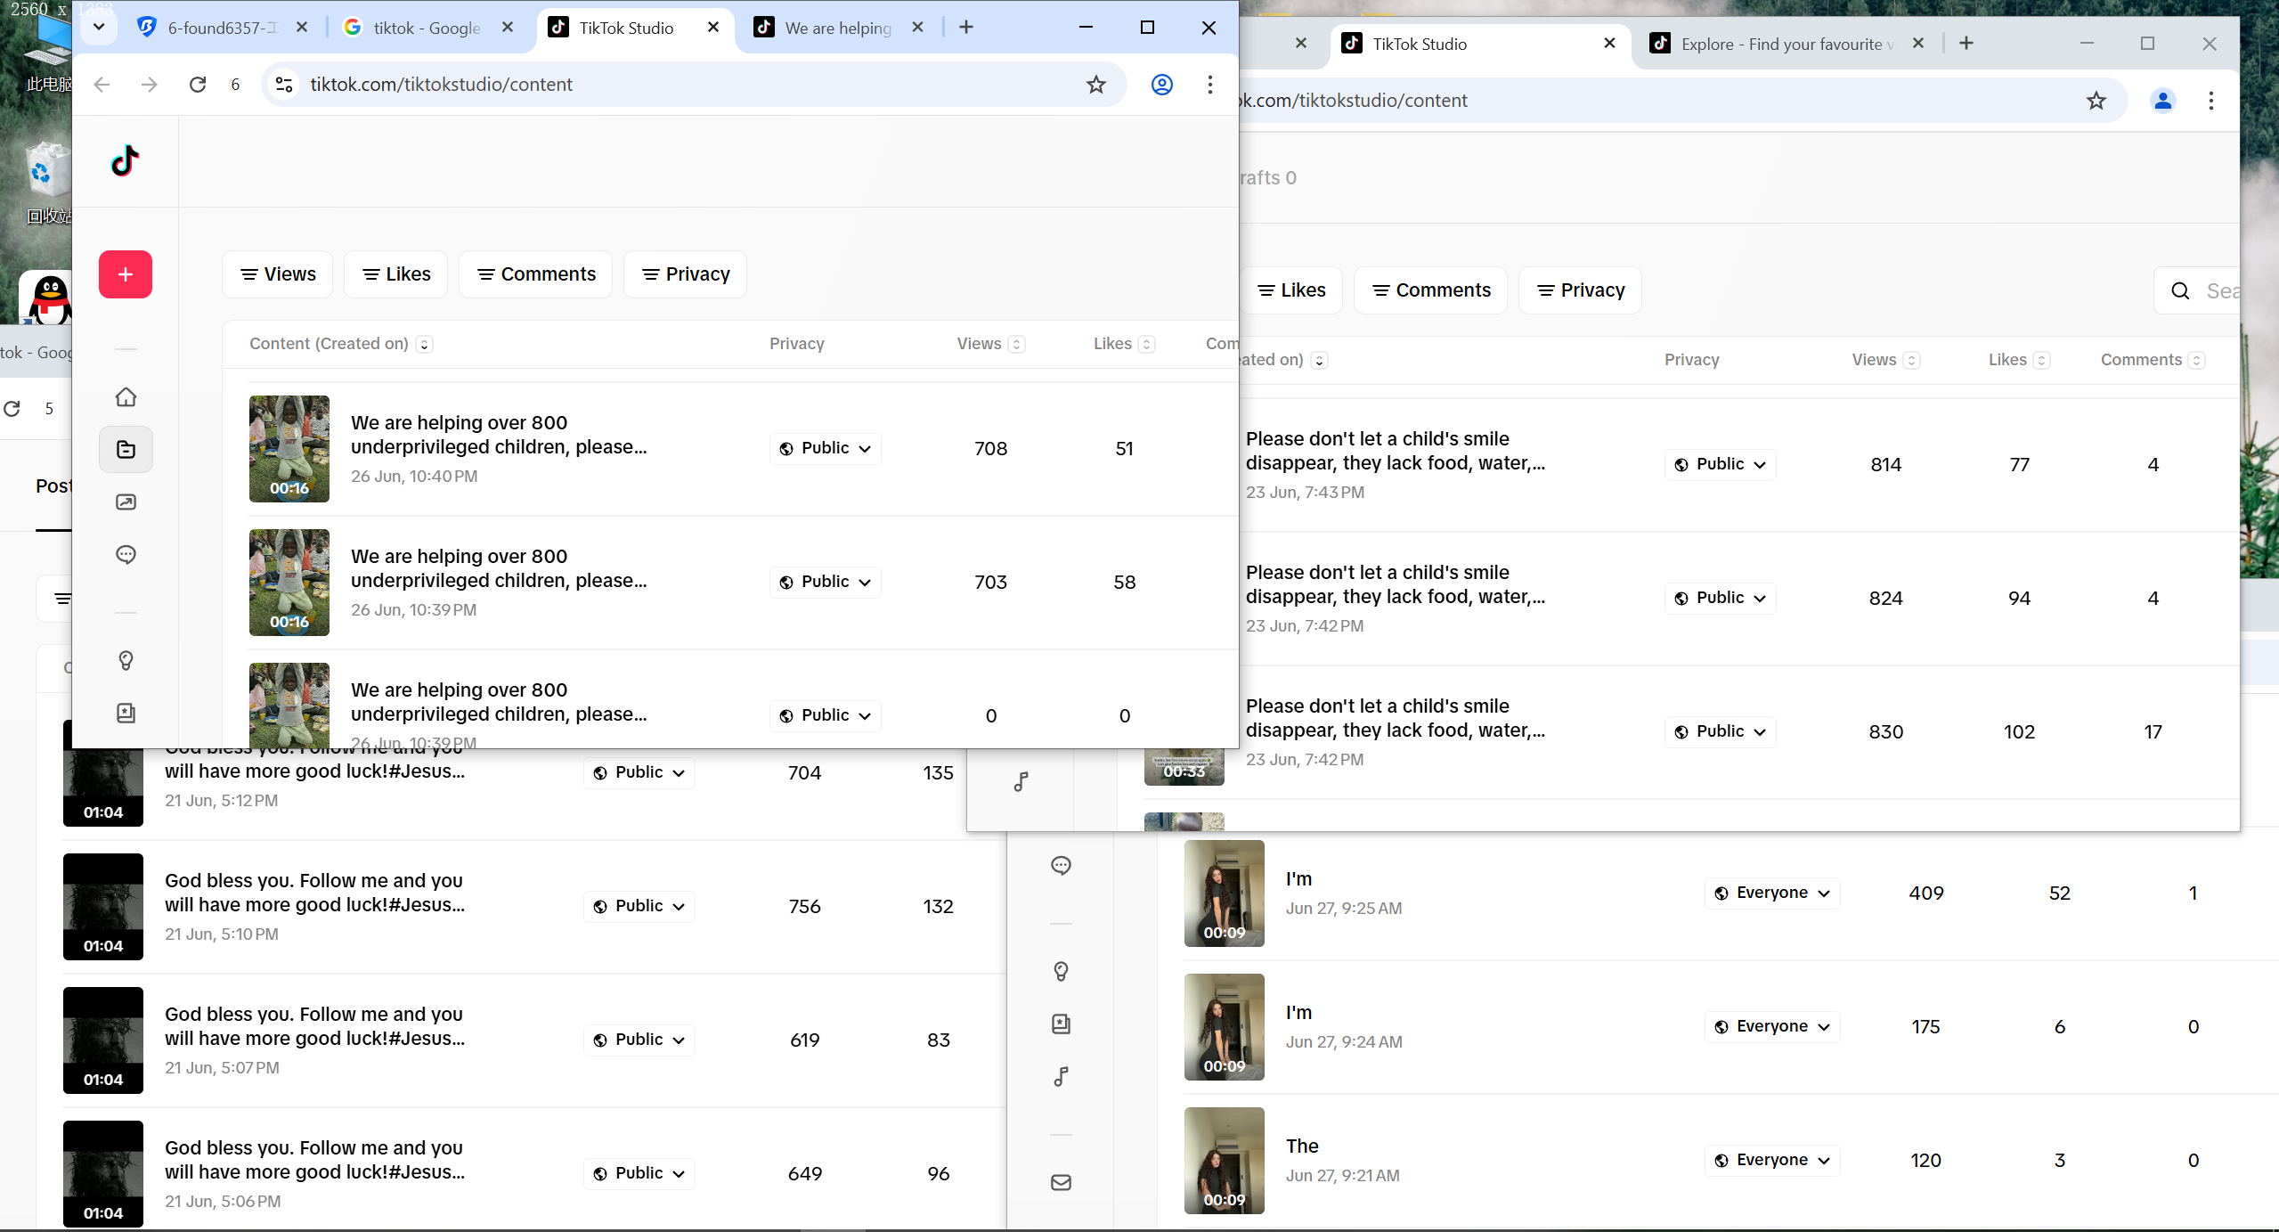
Task: Bookmark page with star in right window
Action: click(x=2096, y=101)
